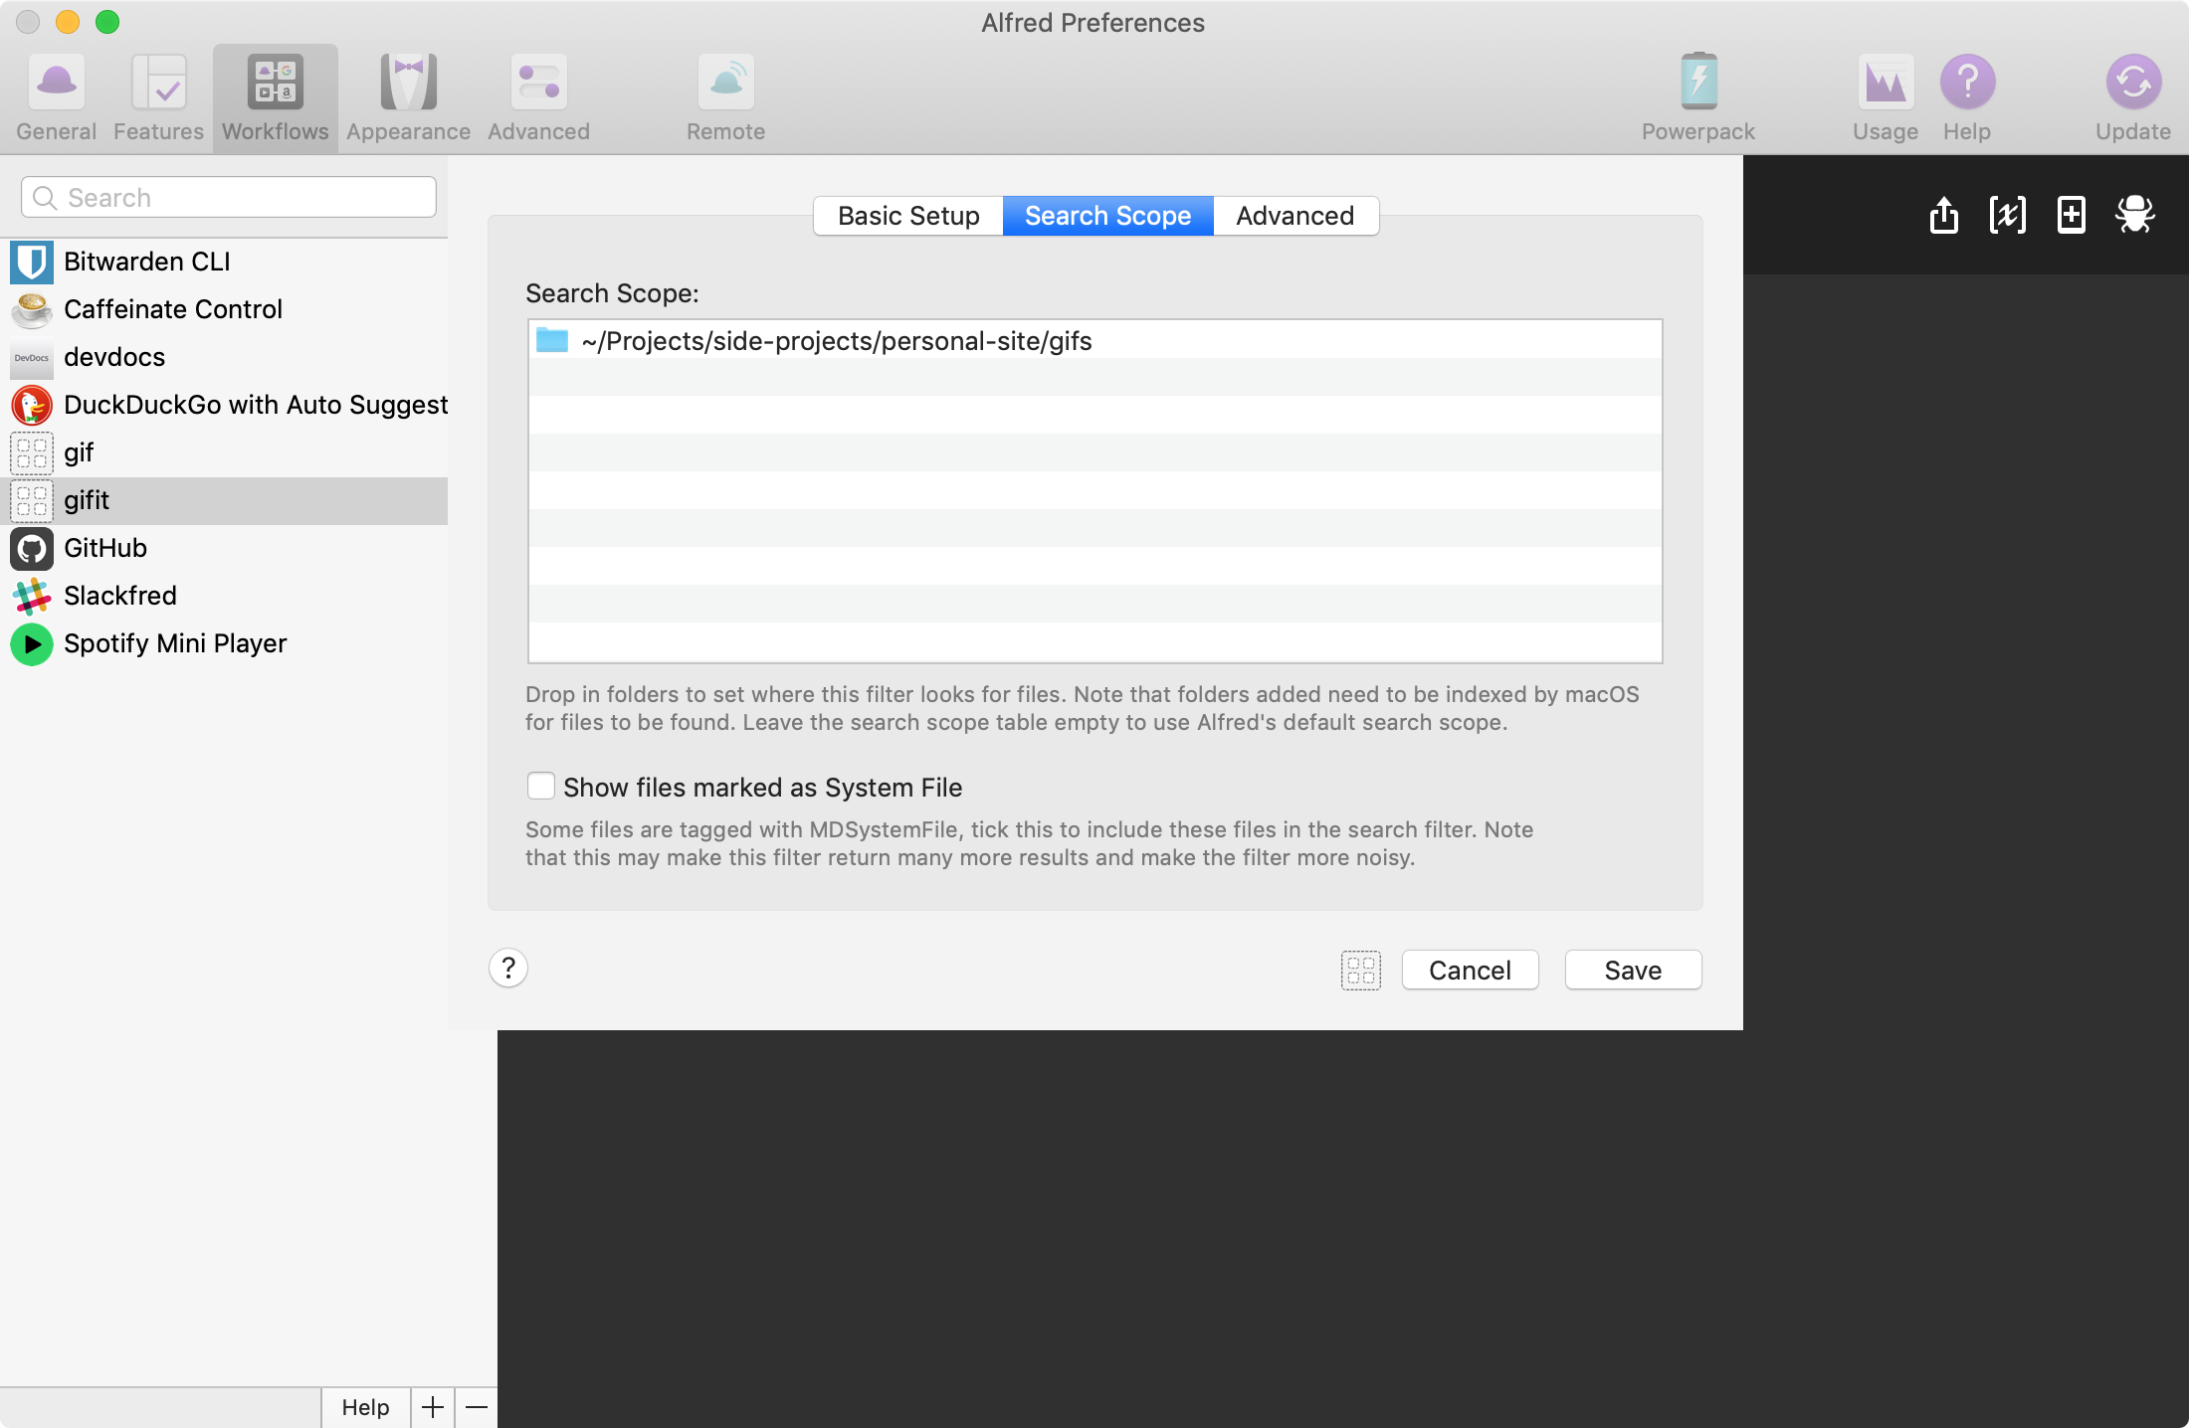
Task: Cancel the file filter dialog
Action: point(1470,970)
